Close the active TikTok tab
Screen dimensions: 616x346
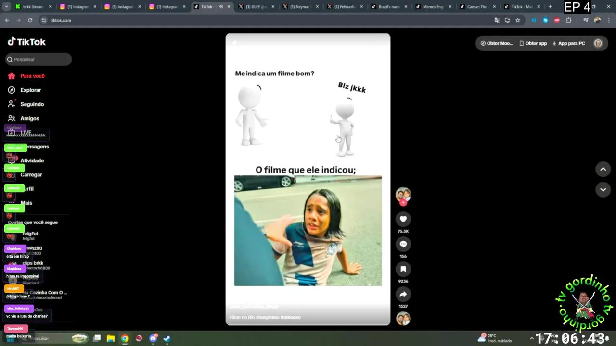click(229, 7)
